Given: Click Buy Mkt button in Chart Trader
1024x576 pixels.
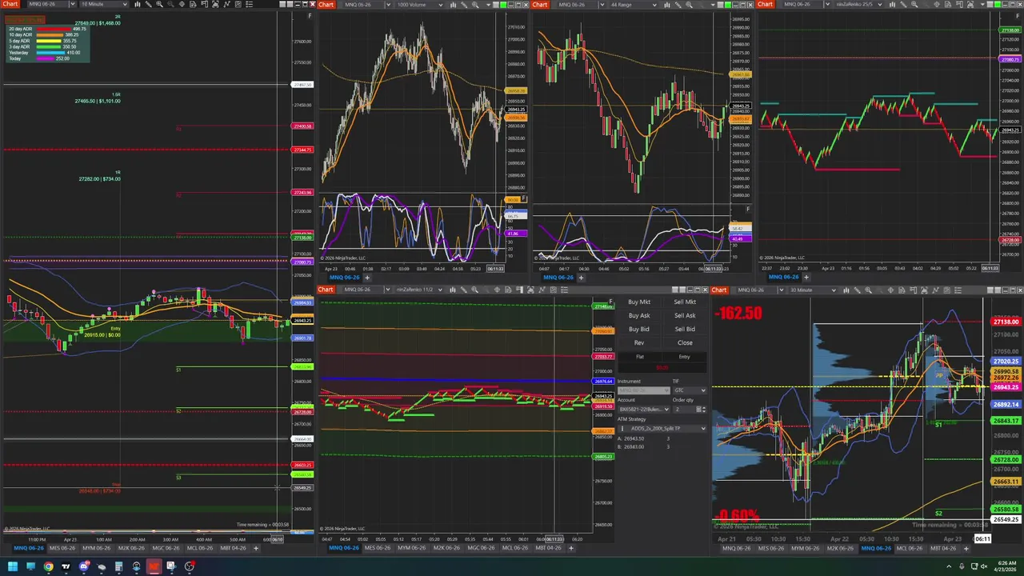Looking at the screenshot, I should tap(639, 302).
